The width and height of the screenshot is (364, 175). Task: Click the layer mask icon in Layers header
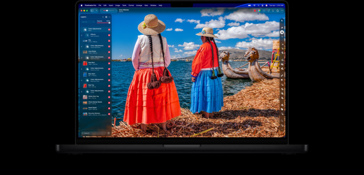click(106, 17)
